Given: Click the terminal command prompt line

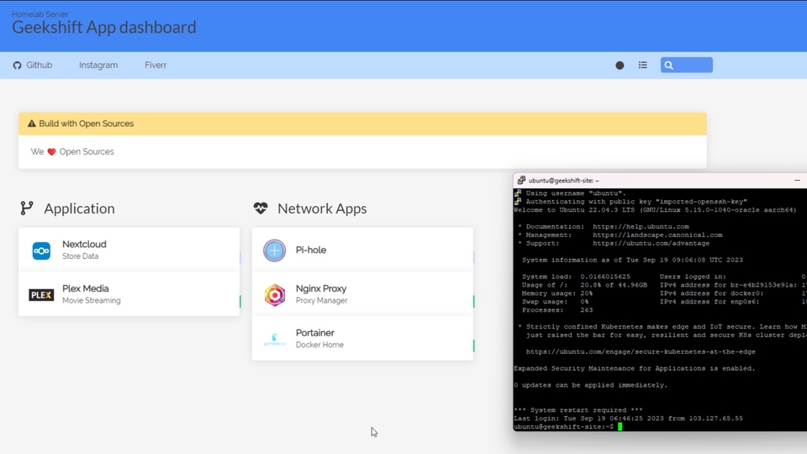Looking at the screenshot, I should [568, 427].
